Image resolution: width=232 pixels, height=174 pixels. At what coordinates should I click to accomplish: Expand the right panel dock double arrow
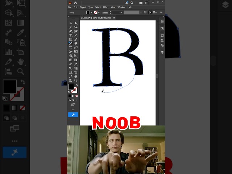click(163, 16)
